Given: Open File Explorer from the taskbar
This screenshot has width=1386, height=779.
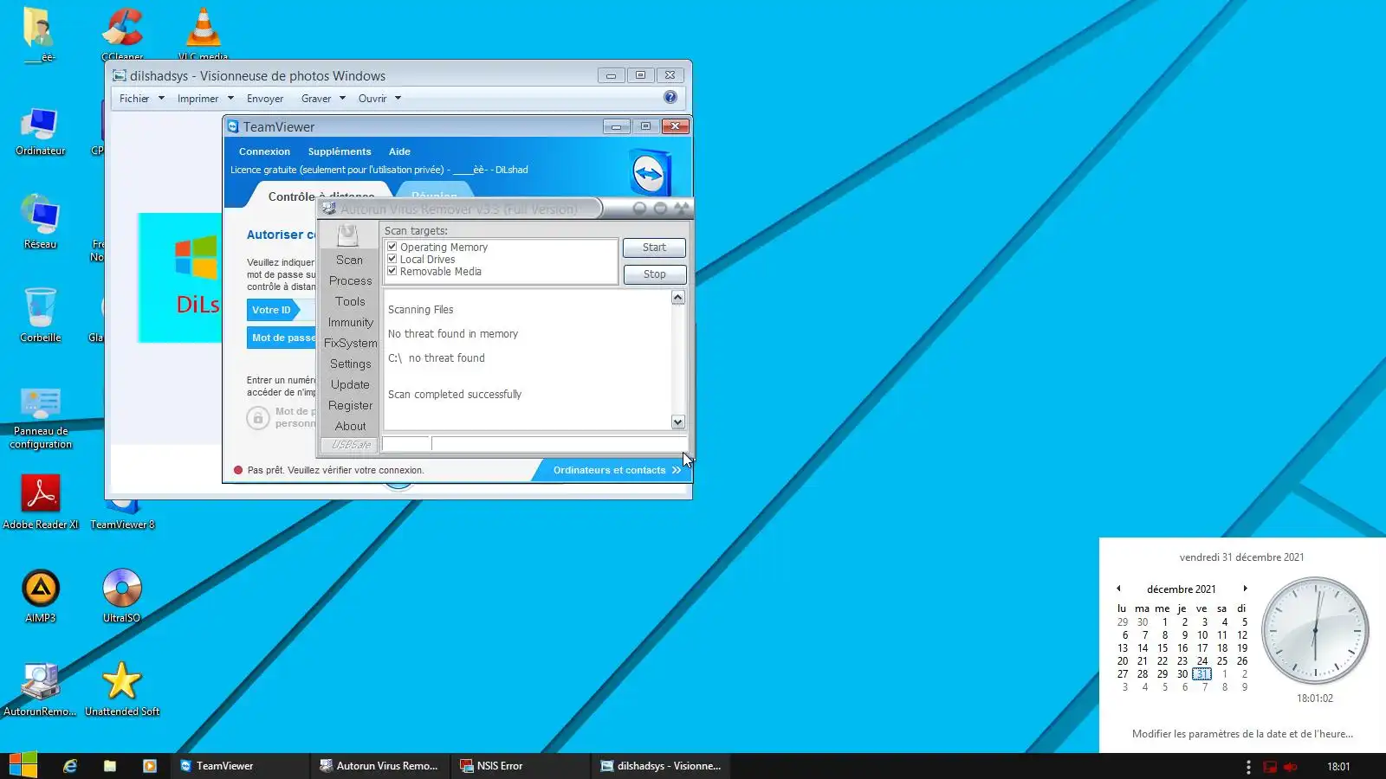Looking at the screenshot, I should point(110,766).
